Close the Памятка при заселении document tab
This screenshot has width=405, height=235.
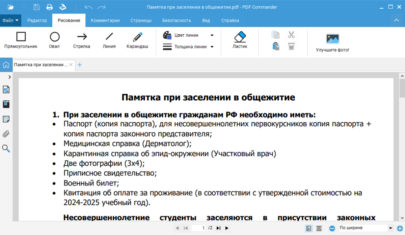71,65
